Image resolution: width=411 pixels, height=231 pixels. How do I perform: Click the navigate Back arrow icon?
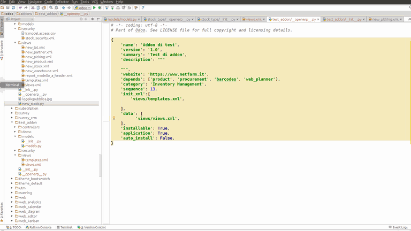(64, 7)
